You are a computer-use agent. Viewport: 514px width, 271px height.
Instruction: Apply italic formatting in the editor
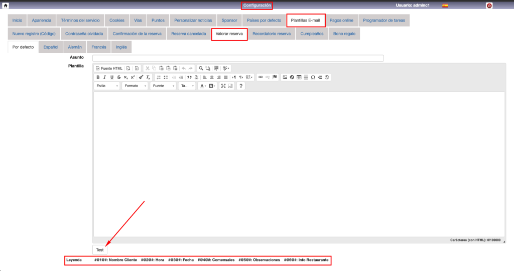(105, 77)
